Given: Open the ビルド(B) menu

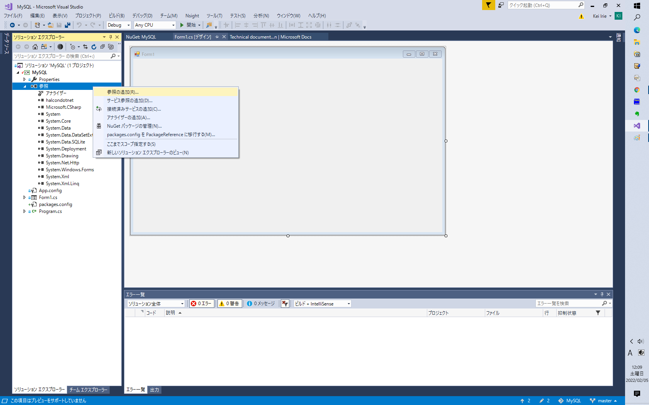Looking at the screenshot, I should coord(117,16).
